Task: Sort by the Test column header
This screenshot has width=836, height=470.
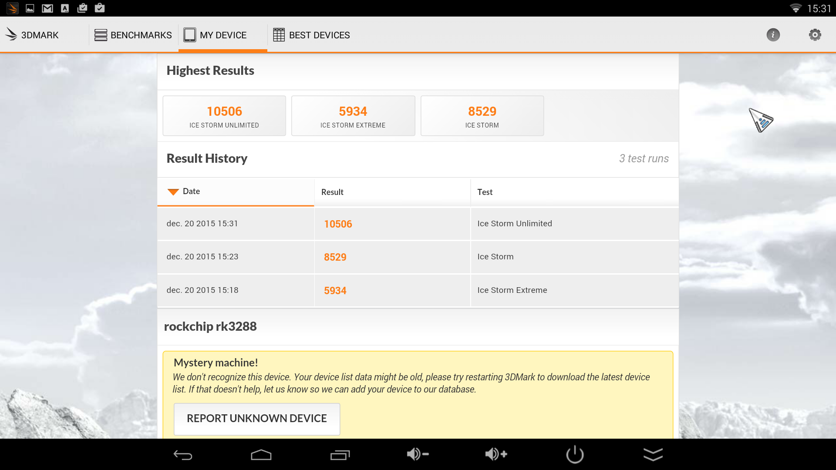Action: point(574,192)
